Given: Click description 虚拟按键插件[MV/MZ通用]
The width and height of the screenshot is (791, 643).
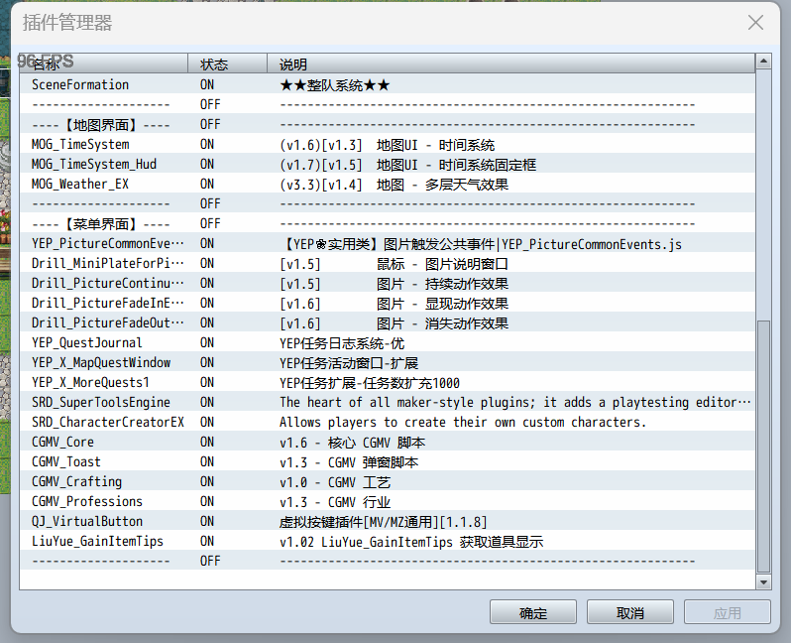Looking at the screenshot, I should pyautogui.click(x=384, y=522).
